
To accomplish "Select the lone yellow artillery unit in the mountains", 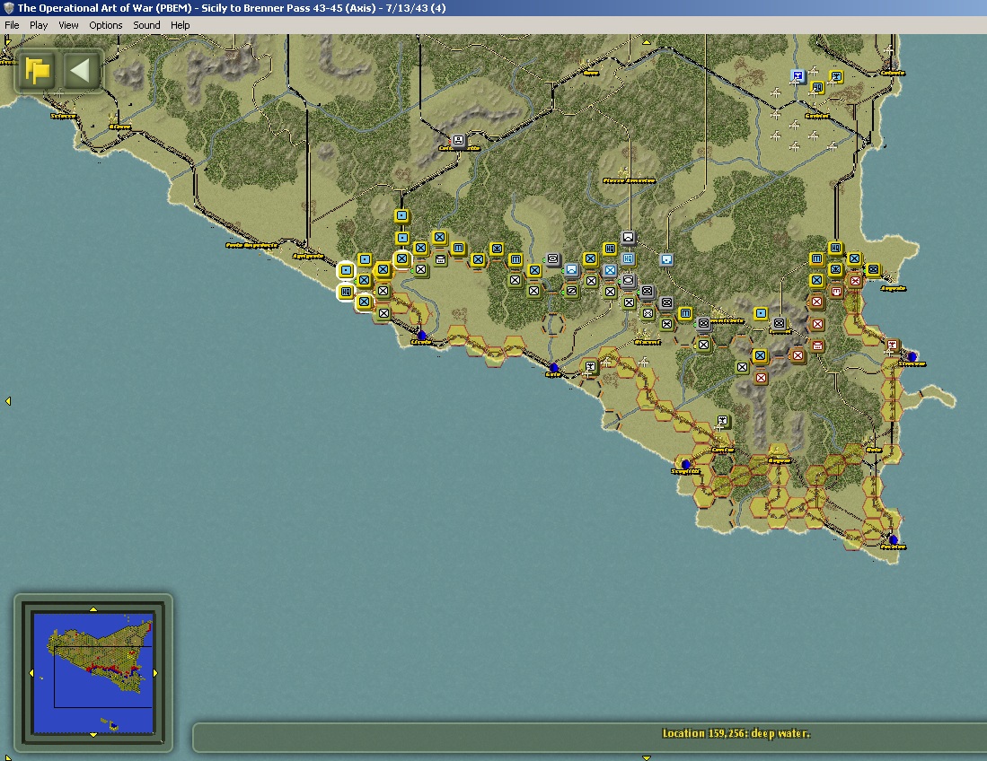I will (761, 313).
